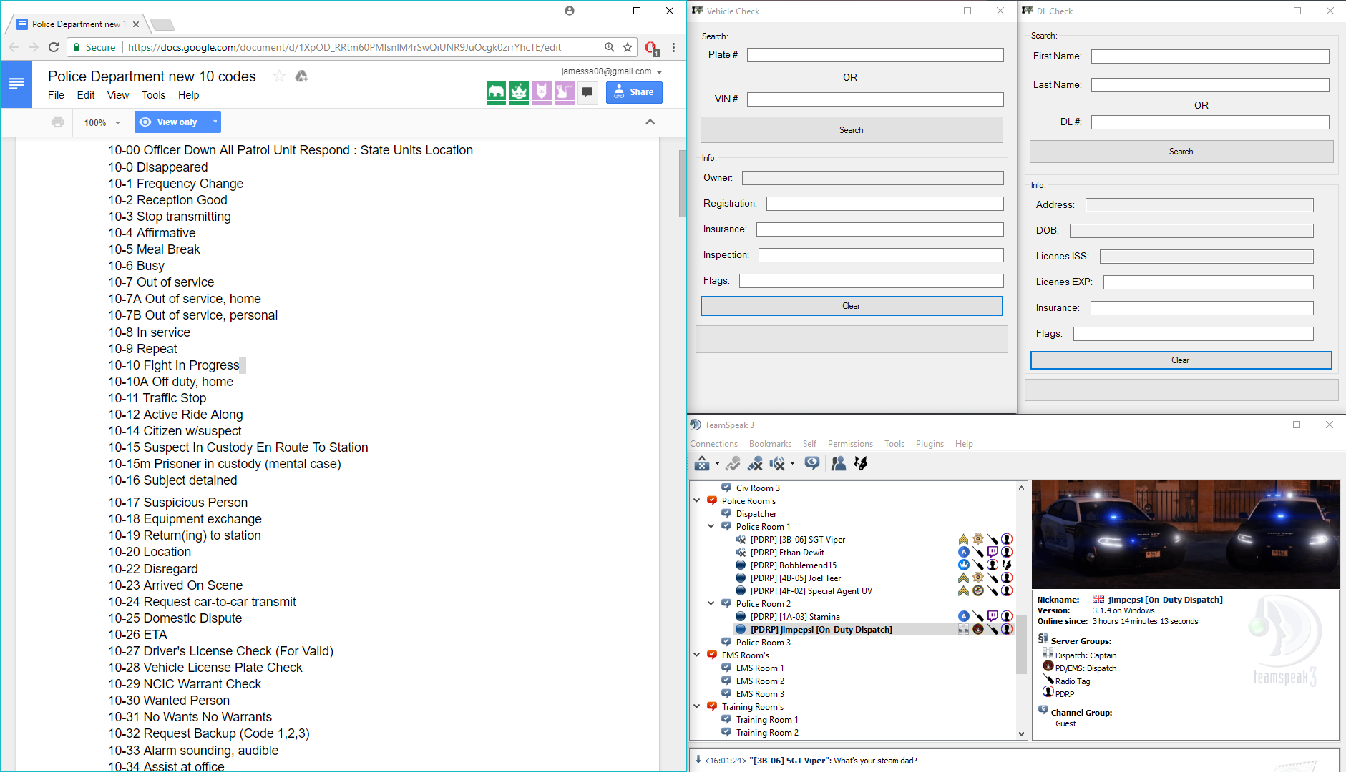The width and height of the screenshot is (1346, 772).
Task: Collapse the Police Room's channel group
Action: (697, 500)
